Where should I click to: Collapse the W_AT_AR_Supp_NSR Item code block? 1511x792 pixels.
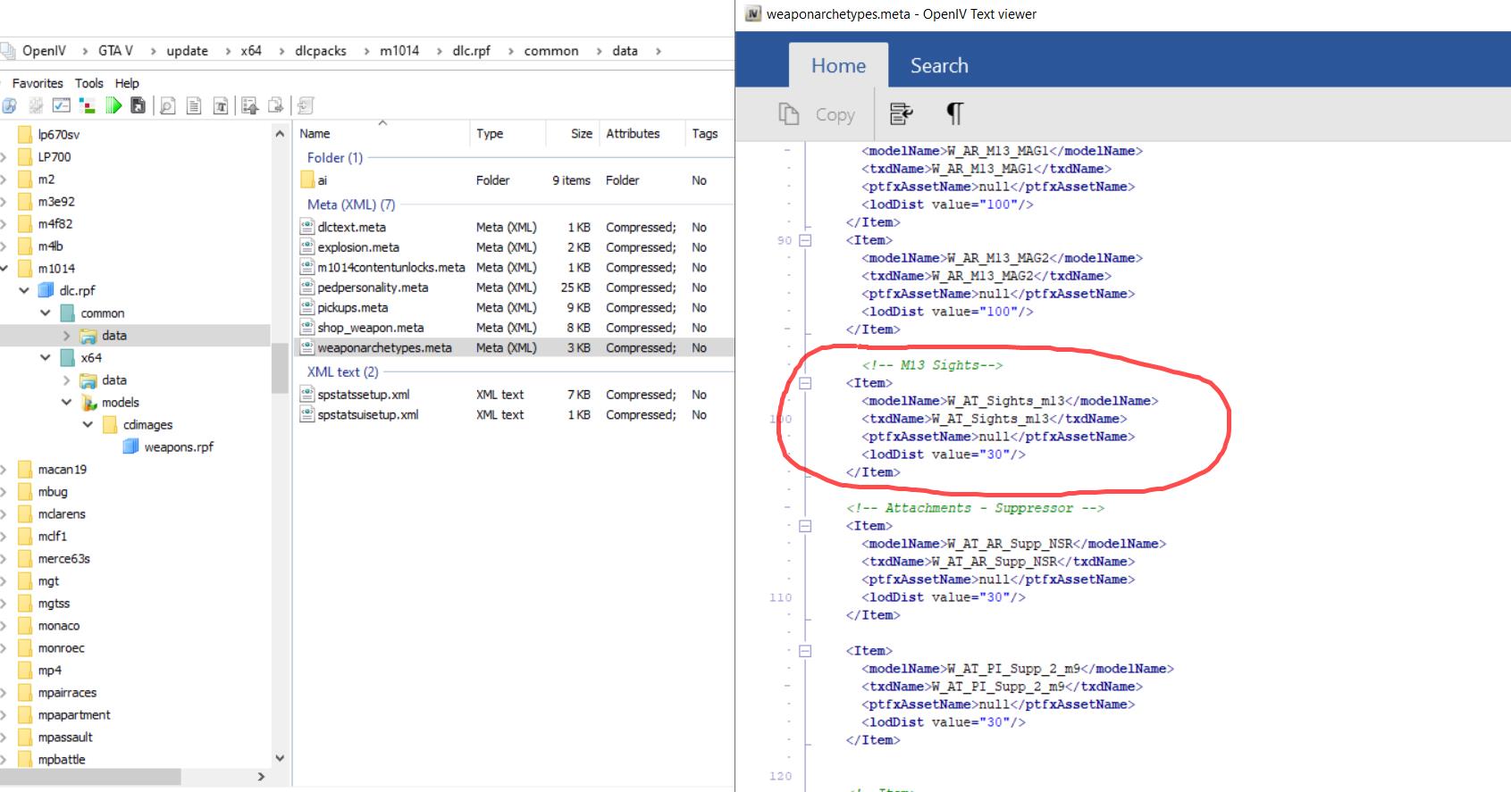805,526
